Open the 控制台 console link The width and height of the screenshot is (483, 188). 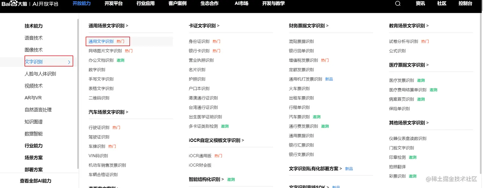(465, 3)
